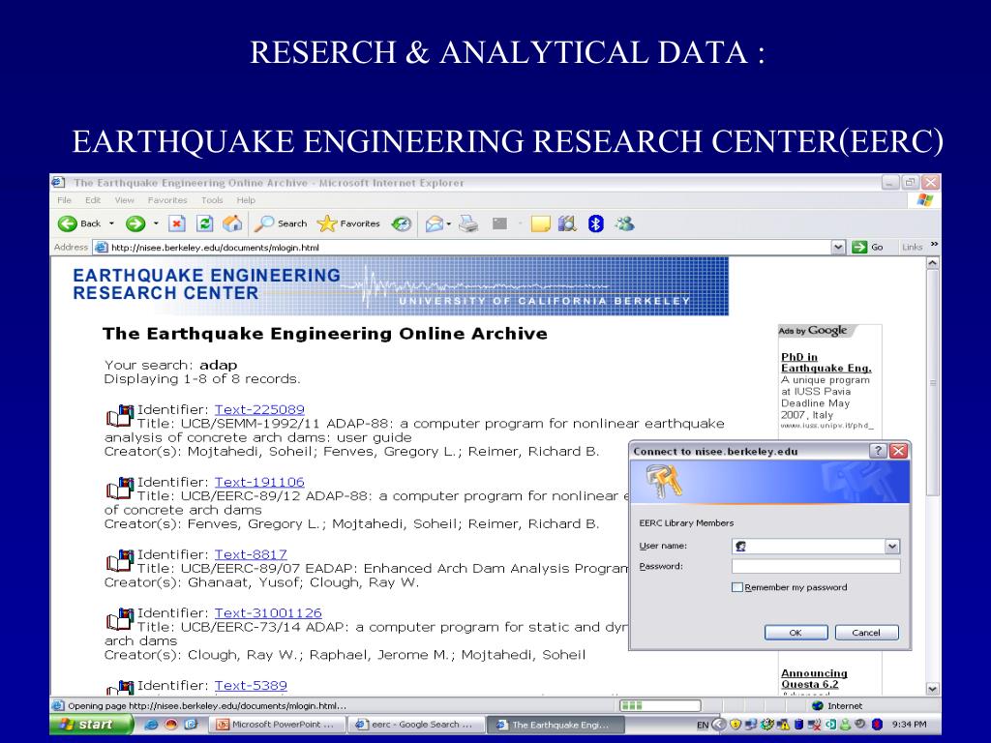Open record link Text-5389

(251, 686)
